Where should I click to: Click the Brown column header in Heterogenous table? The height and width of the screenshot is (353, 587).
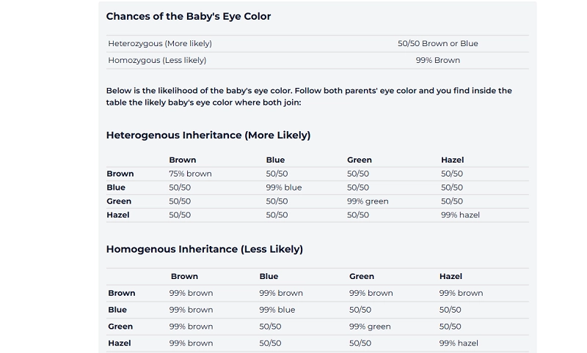click(183, 160)
